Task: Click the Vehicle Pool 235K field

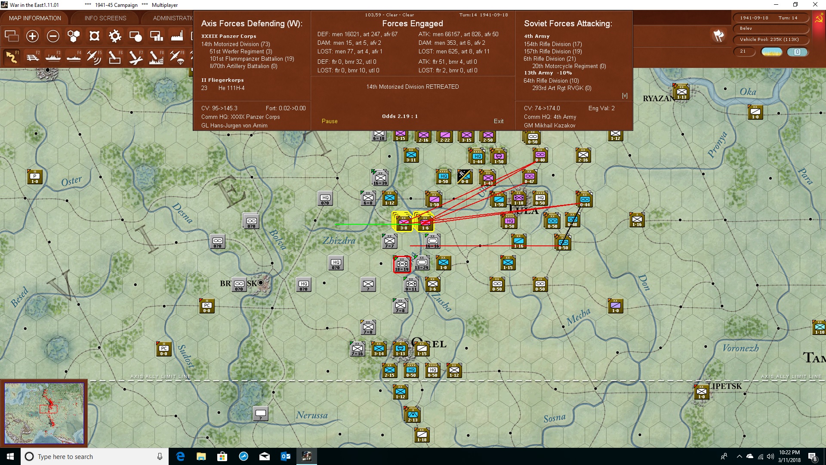Action: coord(771,40)
